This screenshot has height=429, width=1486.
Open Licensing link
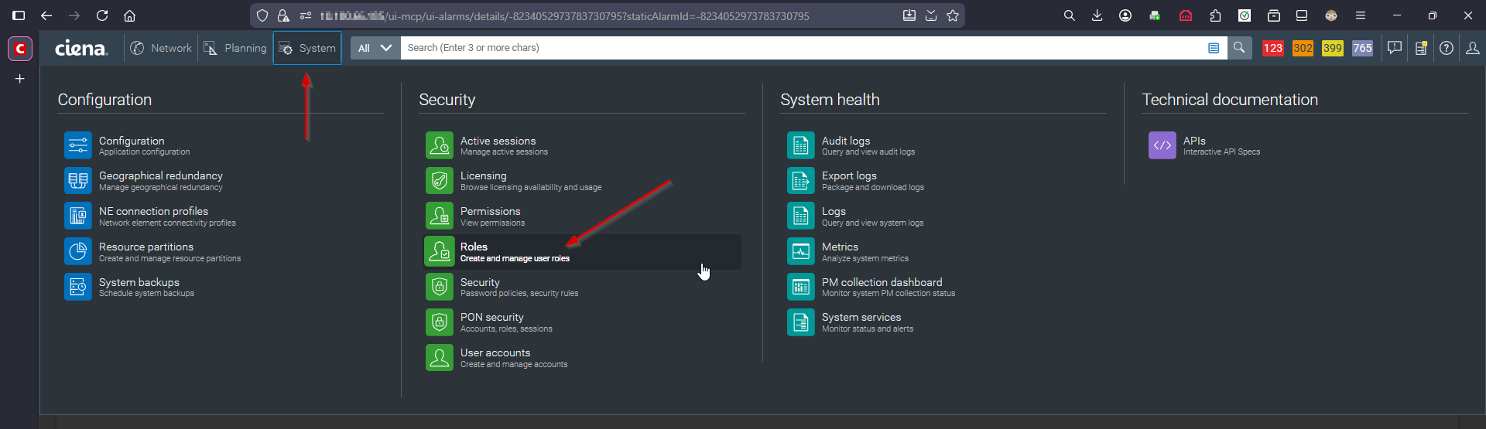pos(483,176)
